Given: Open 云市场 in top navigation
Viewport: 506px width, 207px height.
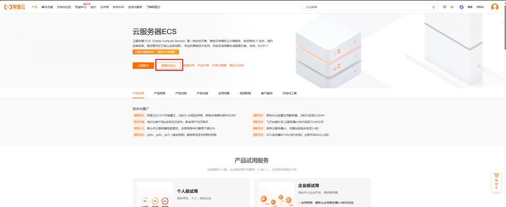Looking at the screenshot, I should (x=104, y=7).
